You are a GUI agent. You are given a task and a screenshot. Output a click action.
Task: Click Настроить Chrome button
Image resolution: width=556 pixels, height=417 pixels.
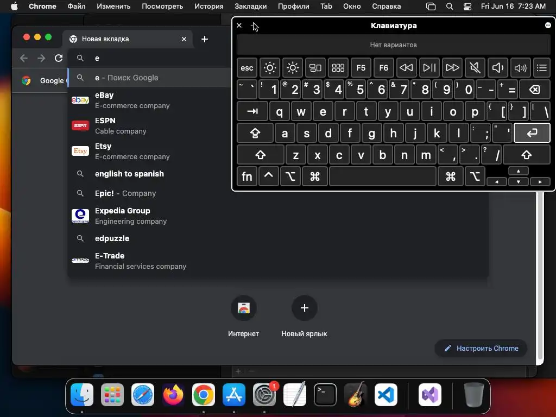pos(481,348)
